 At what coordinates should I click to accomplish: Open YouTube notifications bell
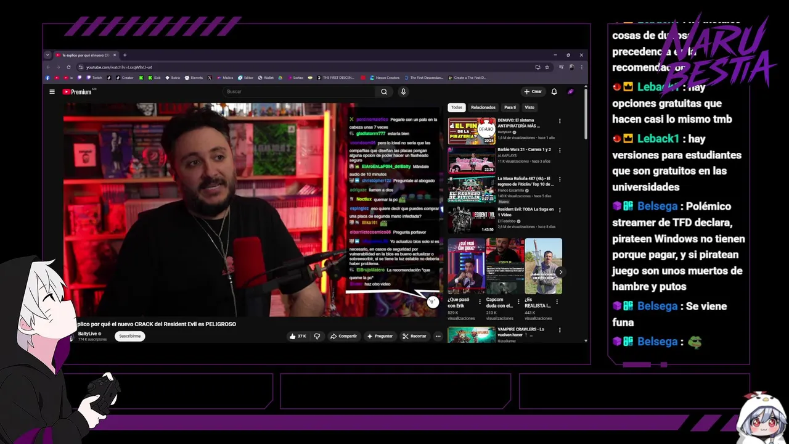554,92
